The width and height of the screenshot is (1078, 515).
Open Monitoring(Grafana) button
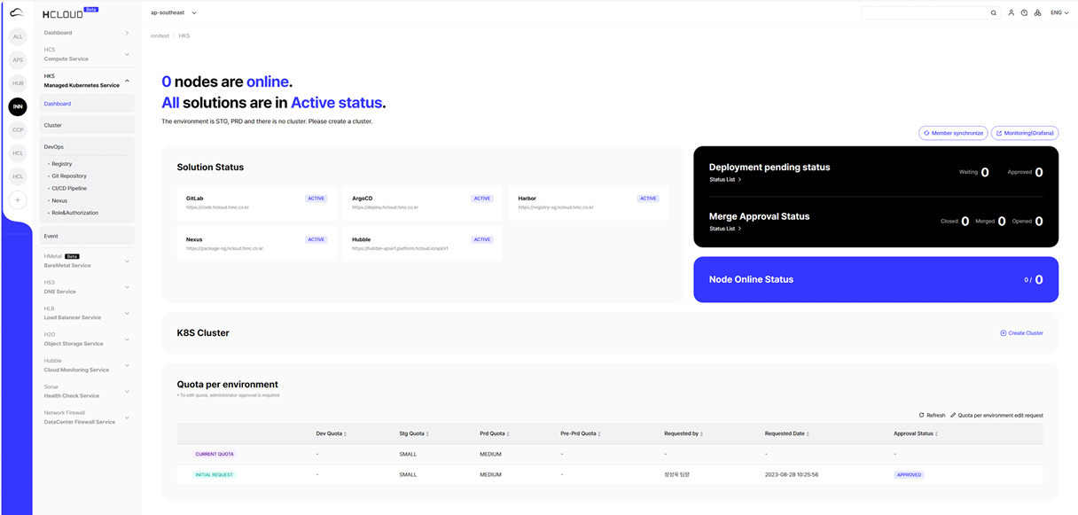click(x=1024, y=133)
